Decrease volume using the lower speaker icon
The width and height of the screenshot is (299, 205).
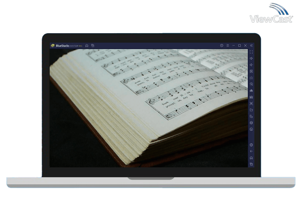(x=251, y=65)
